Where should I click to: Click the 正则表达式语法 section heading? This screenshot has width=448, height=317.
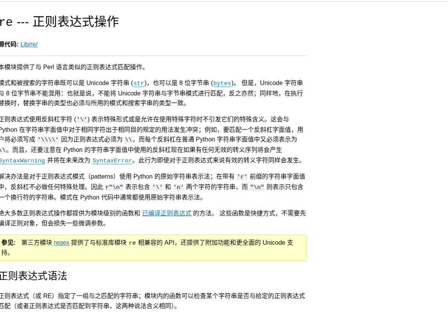click(33, 276)
